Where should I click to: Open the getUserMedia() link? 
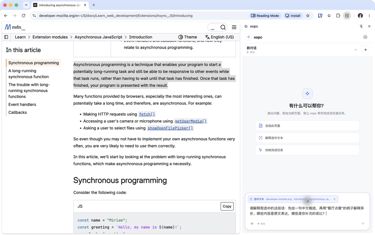[x=191, y=121]
